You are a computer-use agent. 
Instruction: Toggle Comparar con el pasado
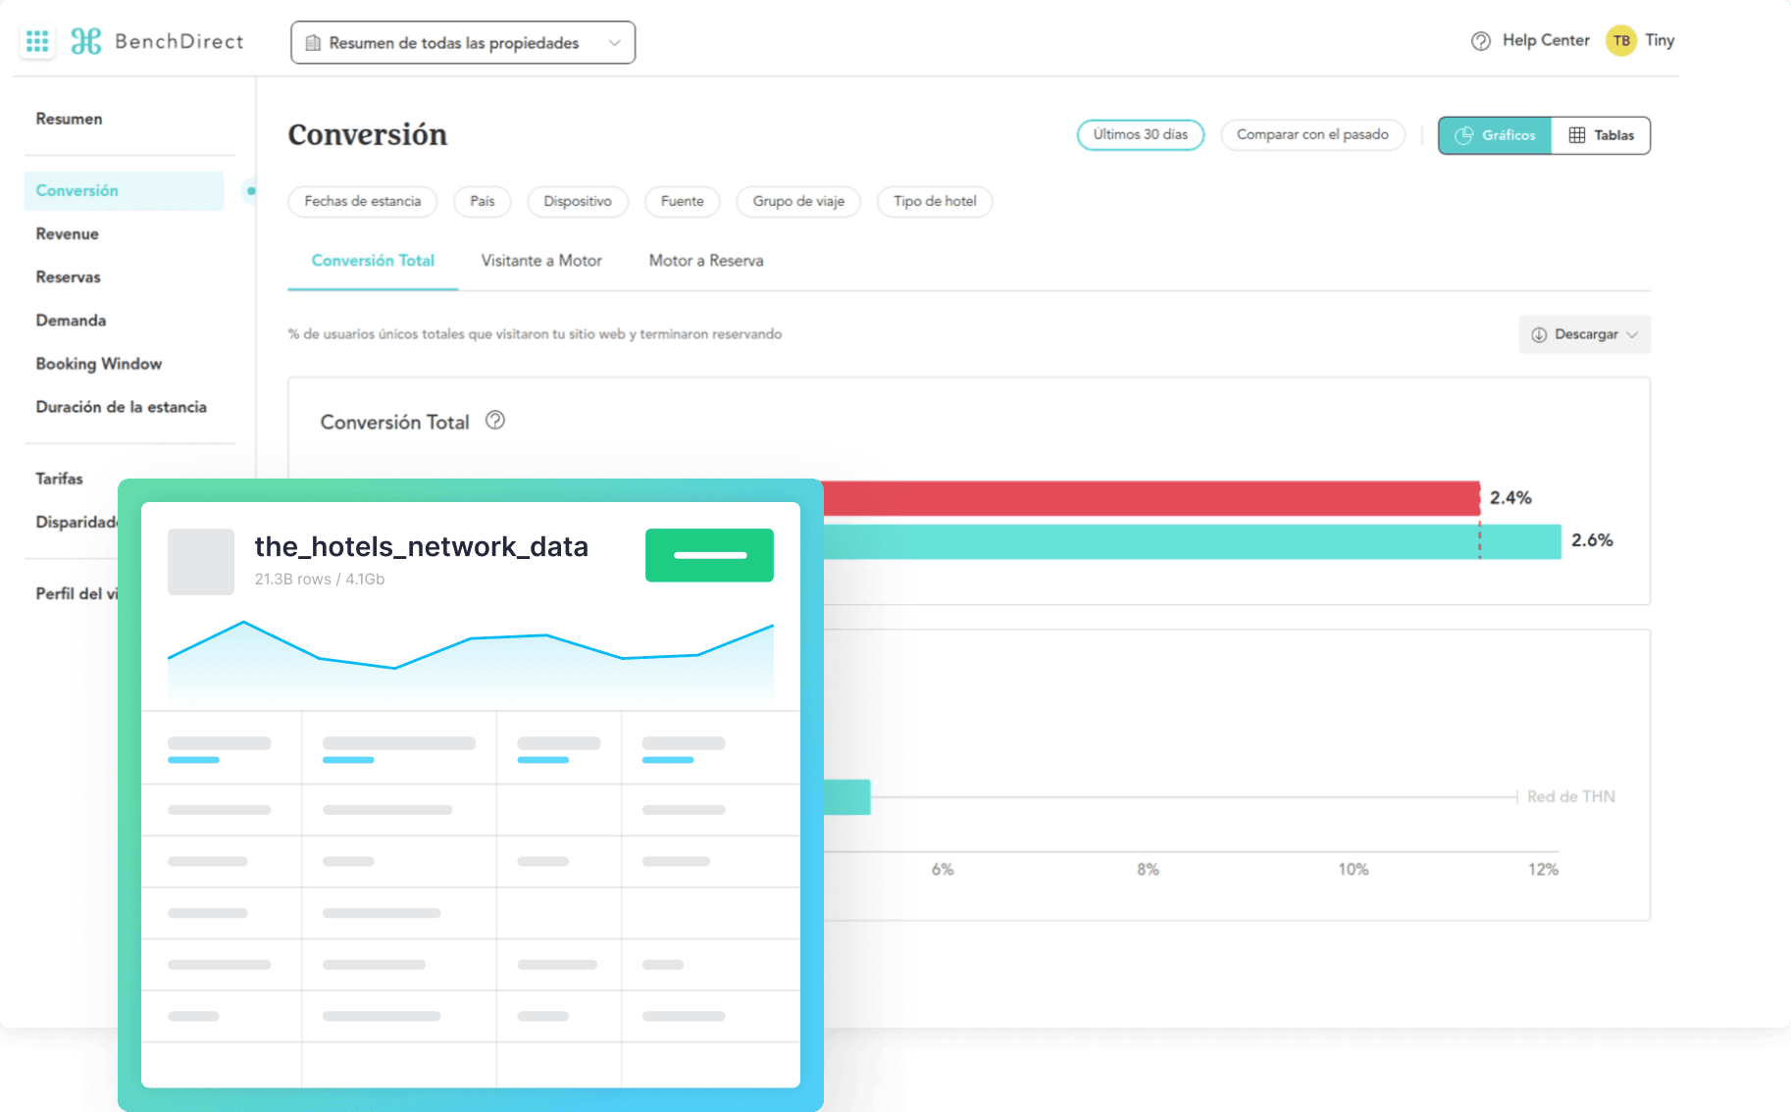[1311, 134]
